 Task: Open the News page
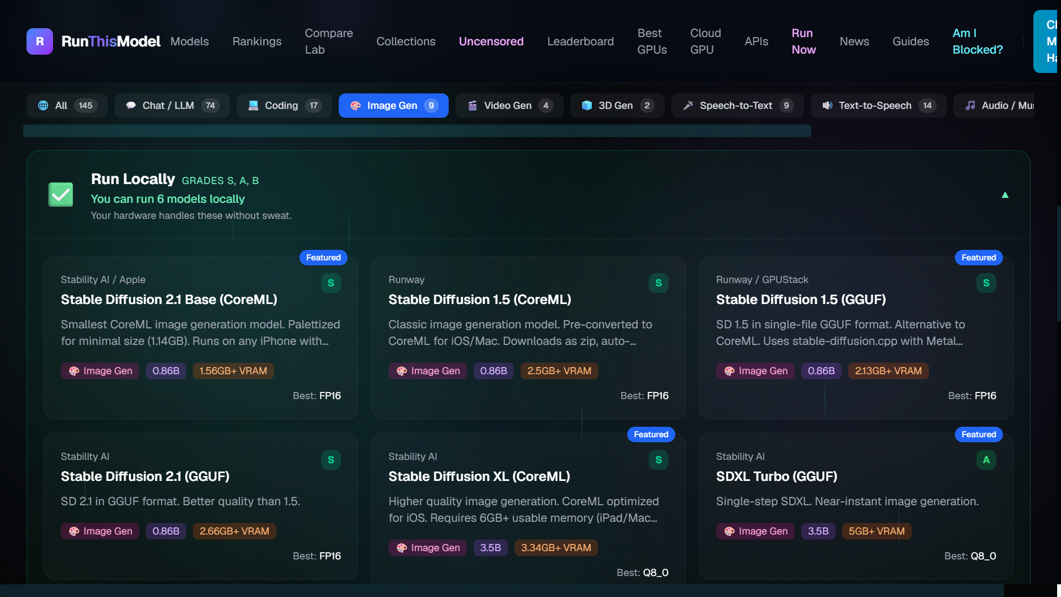click(854, 41)
